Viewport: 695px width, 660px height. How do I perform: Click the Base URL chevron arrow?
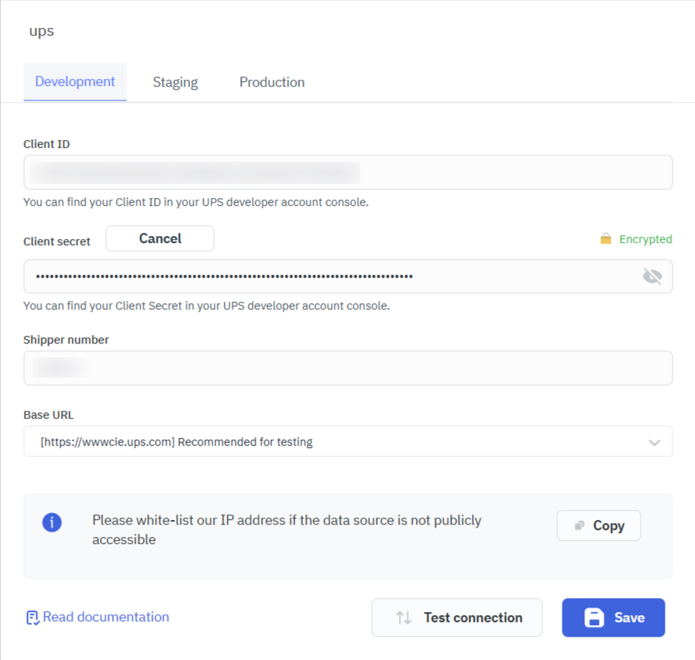click(654, 443)
